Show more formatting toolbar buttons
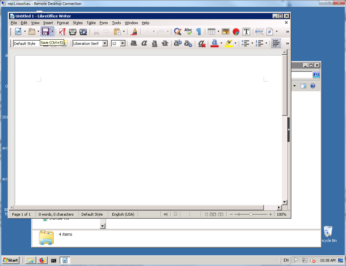Screen dimensions: 346x266 (x=287, y=44)
